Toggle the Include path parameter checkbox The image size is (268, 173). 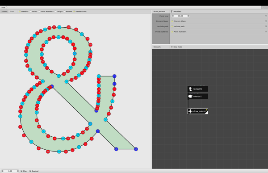pyautogui.click(x=172, y=26)
